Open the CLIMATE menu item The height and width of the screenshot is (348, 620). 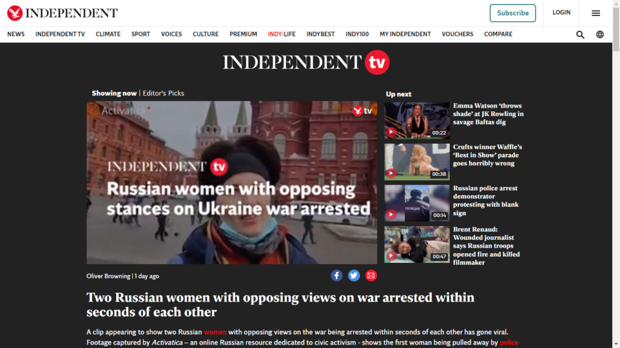(108, 34)
